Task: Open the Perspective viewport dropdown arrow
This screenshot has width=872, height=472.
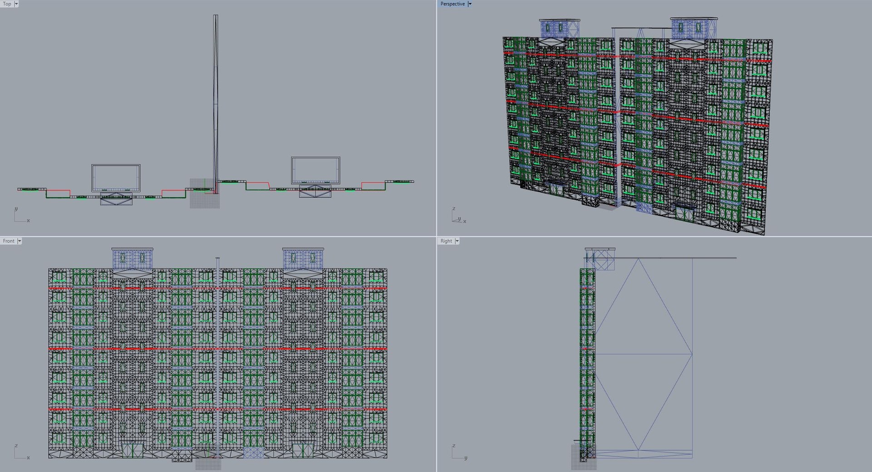Action: 470,4
